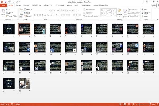This screenshot has height=106, width=159.
Task: Open the Nitro PDF Professional tab
Action: (x=101, y=6)
